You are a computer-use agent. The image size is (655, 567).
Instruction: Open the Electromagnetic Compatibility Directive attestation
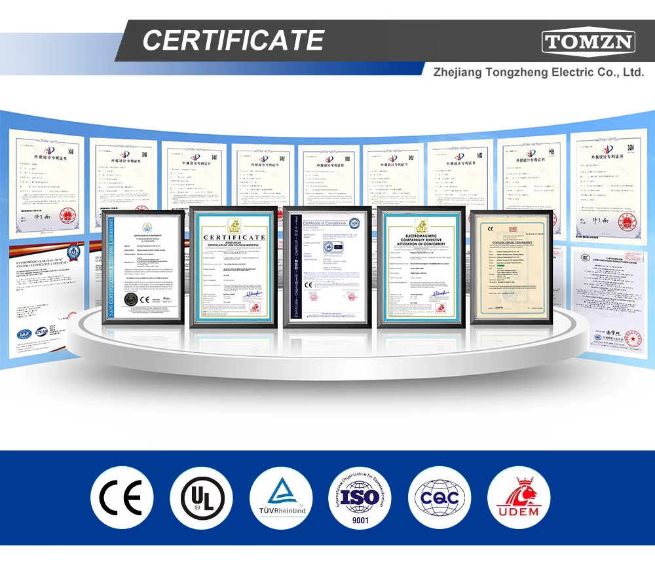coord(421,268)
